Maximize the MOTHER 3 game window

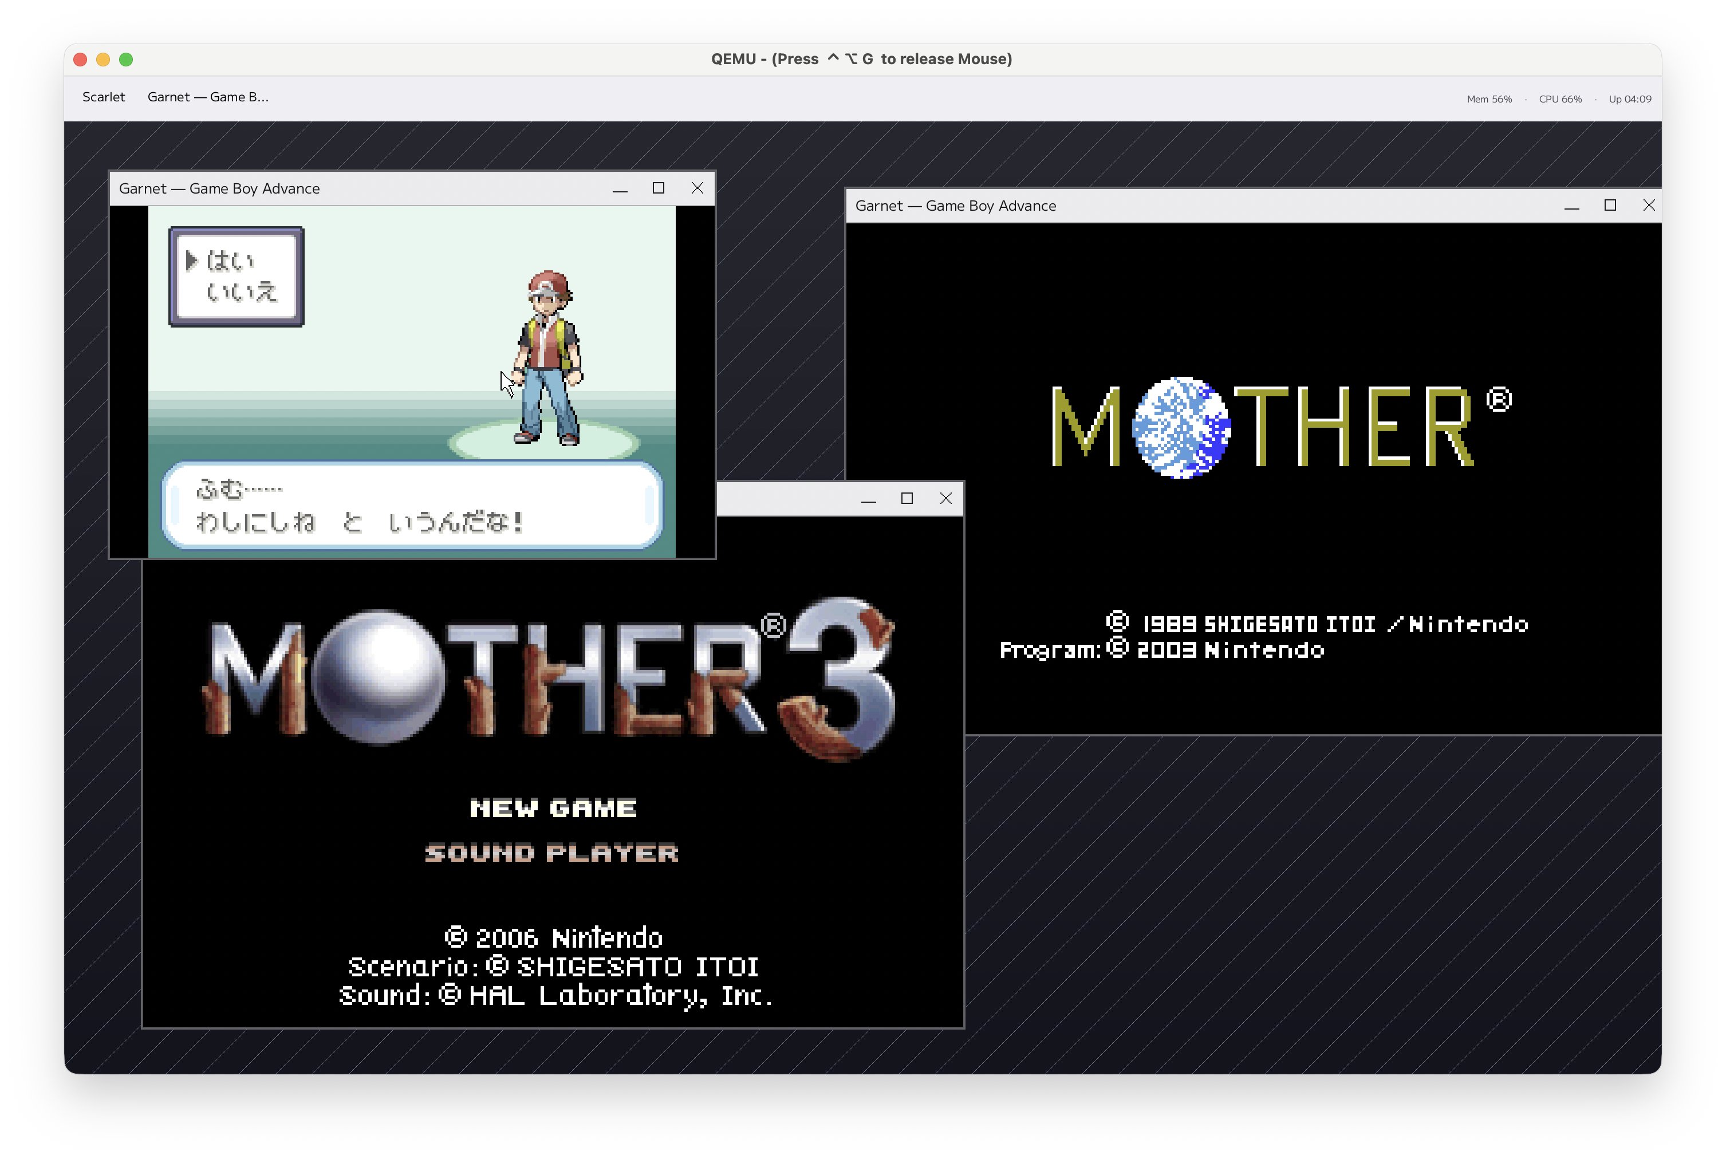pos(907,499)
